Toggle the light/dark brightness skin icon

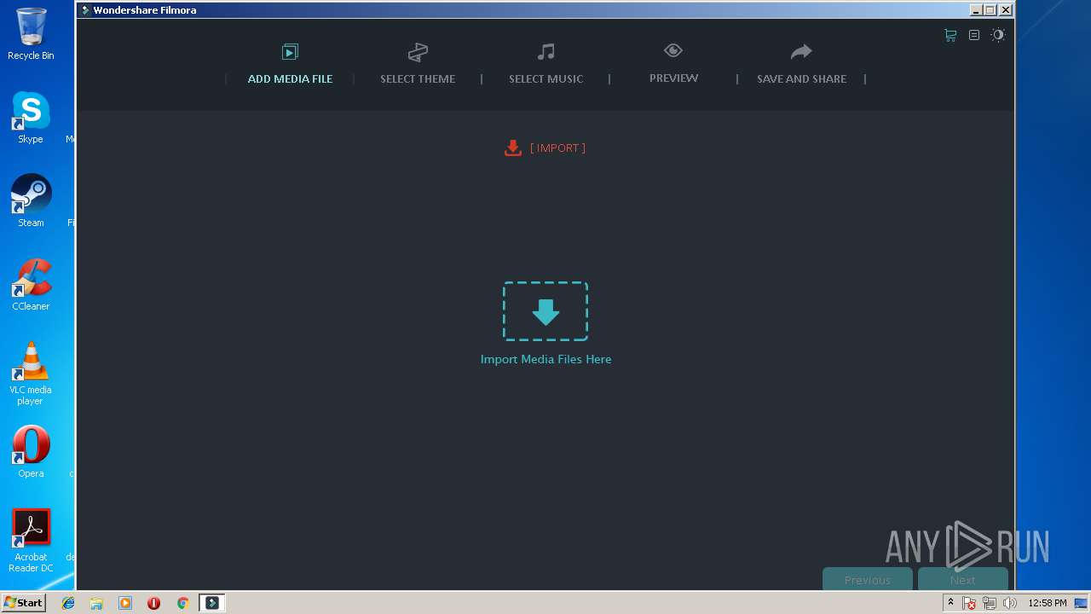(x=998, y=35)
